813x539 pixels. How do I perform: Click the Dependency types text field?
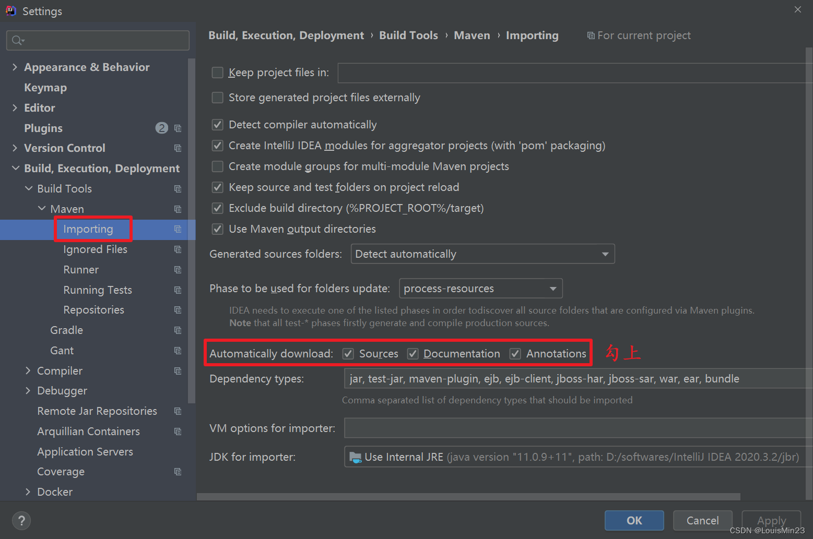click(578, 379)
